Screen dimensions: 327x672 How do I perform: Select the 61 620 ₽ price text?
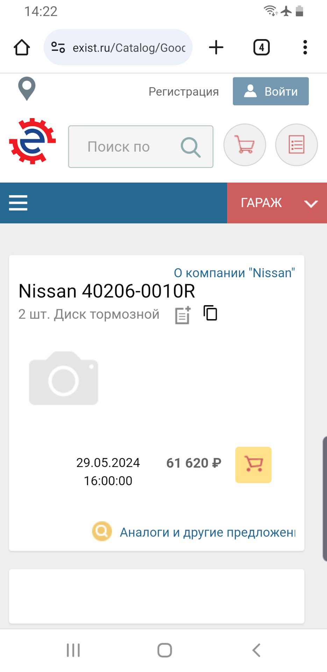point(194,463)
